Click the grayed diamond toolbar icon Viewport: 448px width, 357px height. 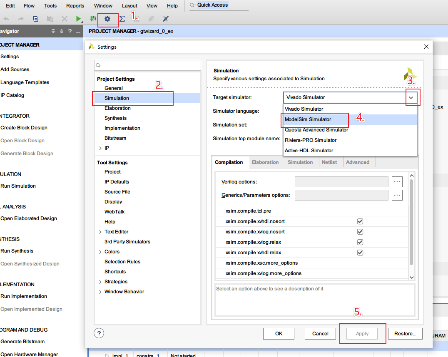pyautogui.click(x=151, y=19)
